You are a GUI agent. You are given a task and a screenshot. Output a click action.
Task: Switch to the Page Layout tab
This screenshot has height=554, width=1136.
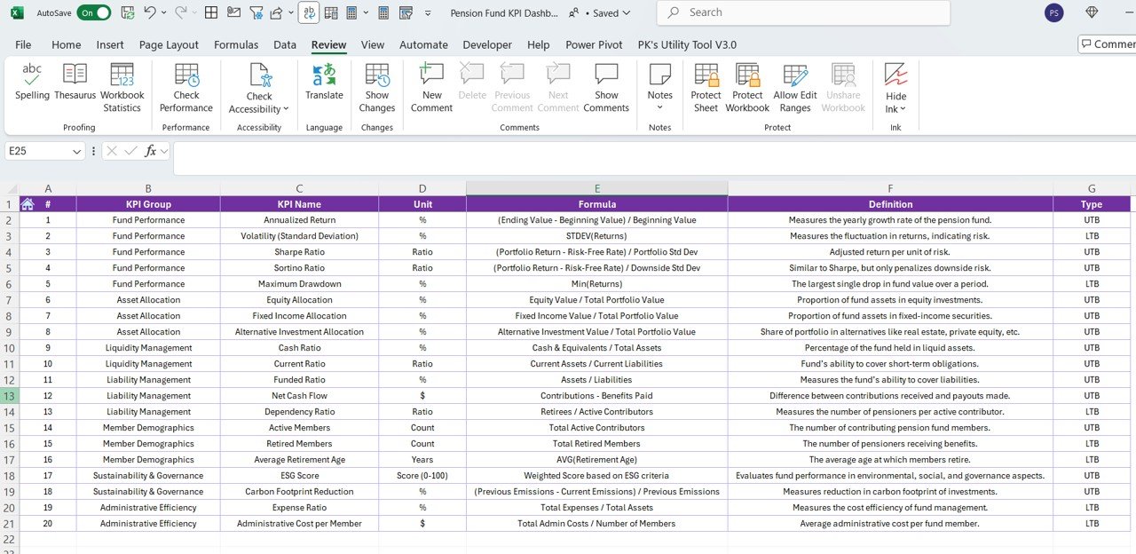[x=169, y=44]
